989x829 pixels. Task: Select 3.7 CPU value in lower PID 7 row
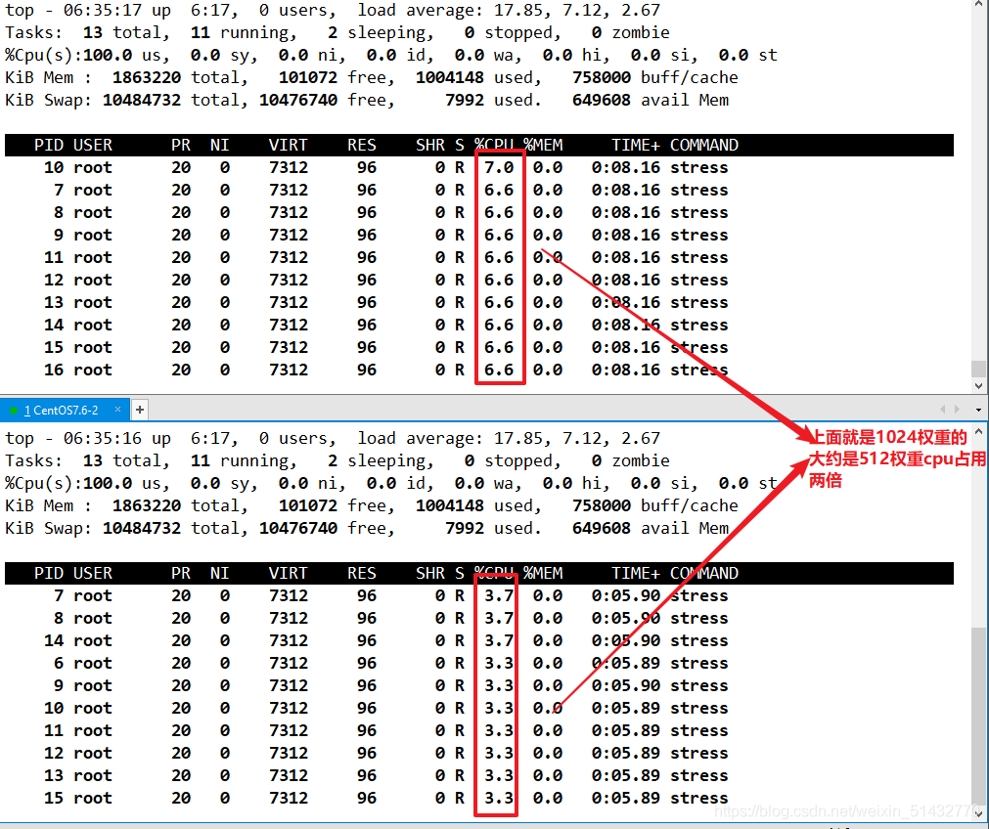499,595
